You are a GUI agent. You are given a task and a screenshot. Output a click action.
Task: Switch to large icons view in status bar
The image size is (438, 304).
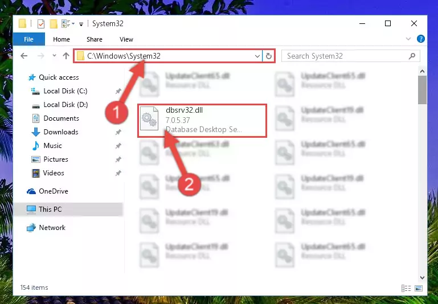tap(419, 288)
